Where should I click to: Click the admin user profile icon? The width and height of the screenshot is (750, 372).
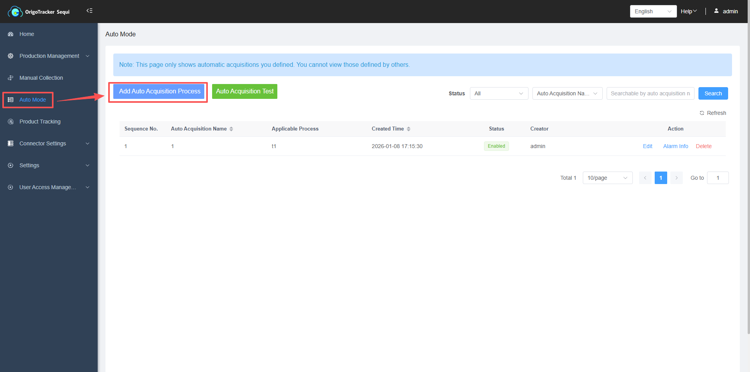716,11
